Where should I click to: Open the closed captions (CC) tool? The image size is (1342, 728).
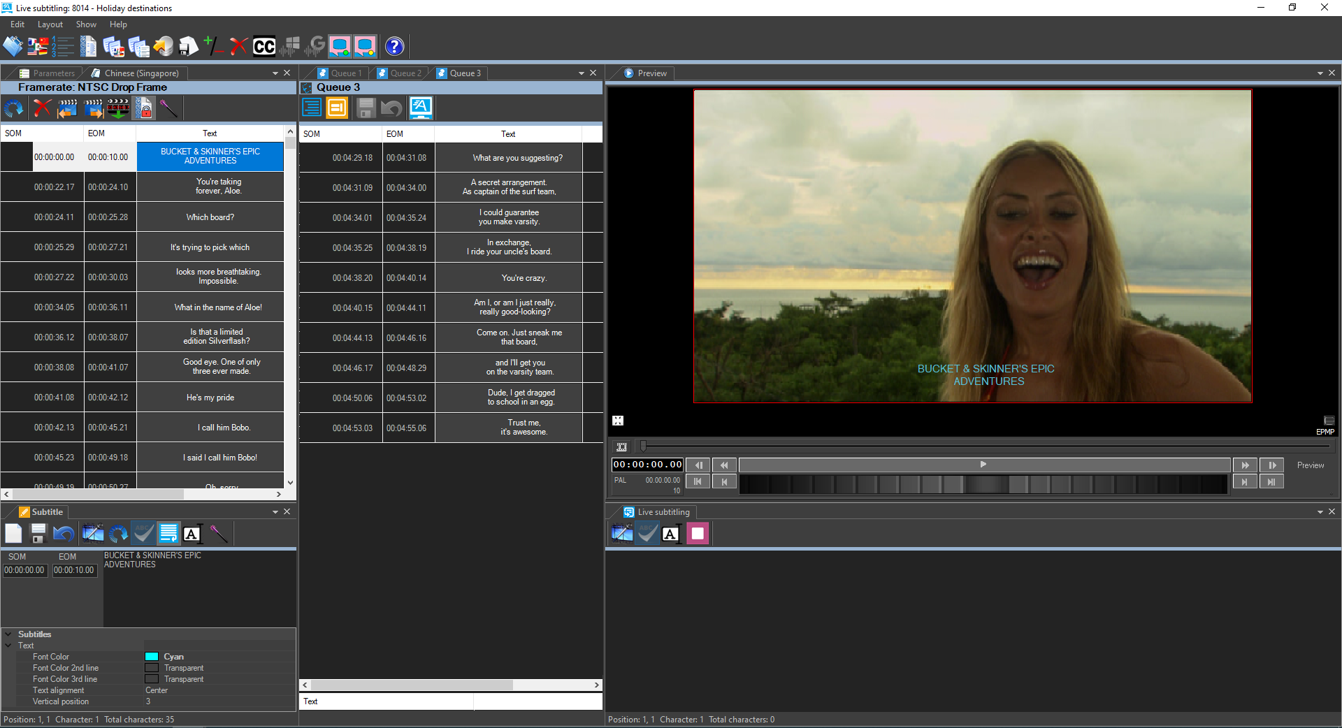pos(264,46)
